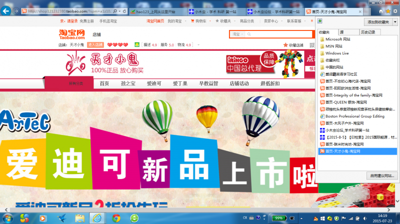400x224 pixels.
Task: Open 首页-QUEEN 银饰-淘宝网 favorite
Action: tap(346, 102)
